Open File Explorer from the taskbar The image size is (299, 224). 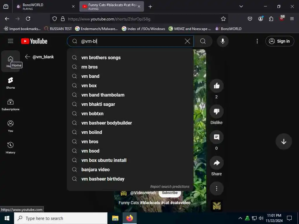[115, 218]
